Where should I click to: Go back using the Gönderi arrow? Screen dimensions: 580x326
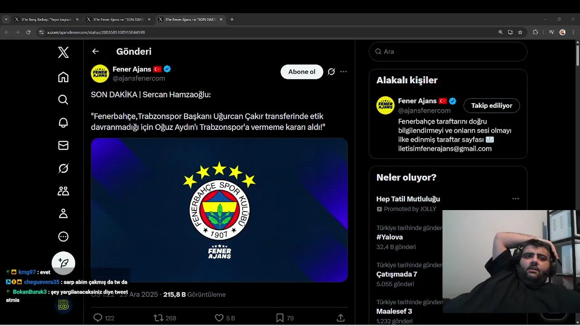(96, 51)
